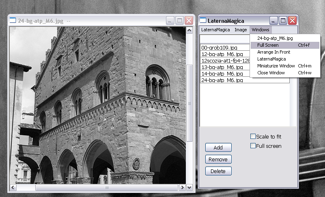
Task: Minimize the LaternaMagica window
Action: point(274,20)
